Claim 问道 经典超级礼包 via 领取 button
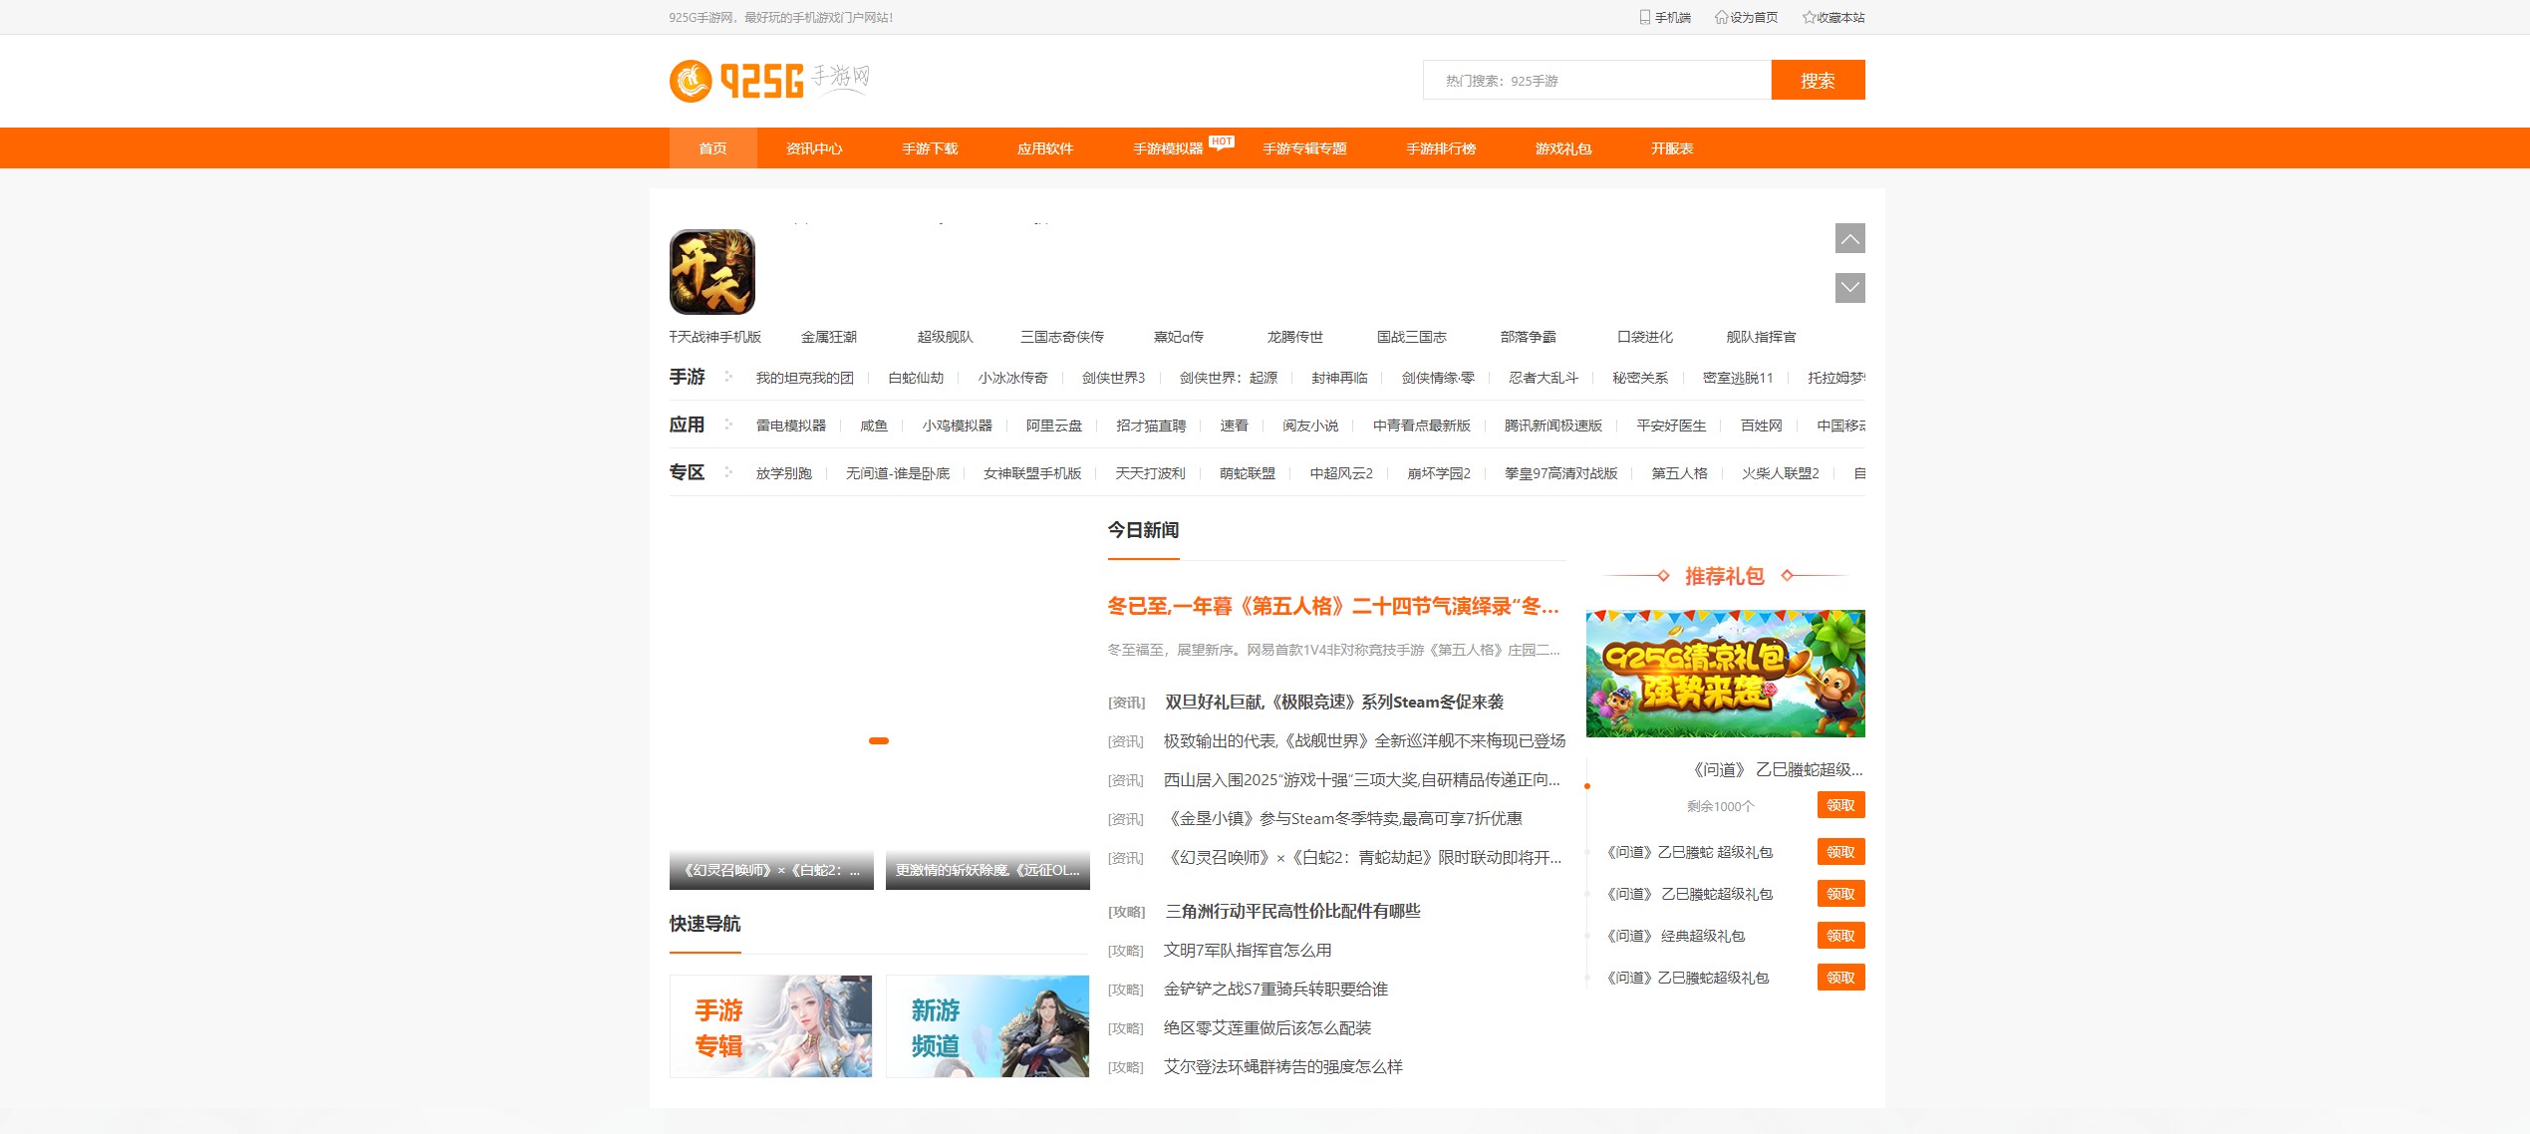Viewport: 2530px width, 1134px height. tap(1841, 936)
